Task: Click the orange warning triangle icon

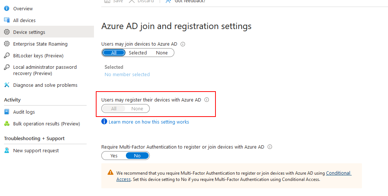Action: (x=110, y=172)
